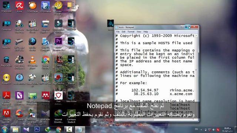Click the taskbar clock showing 01:05

(x=228, y=130)
